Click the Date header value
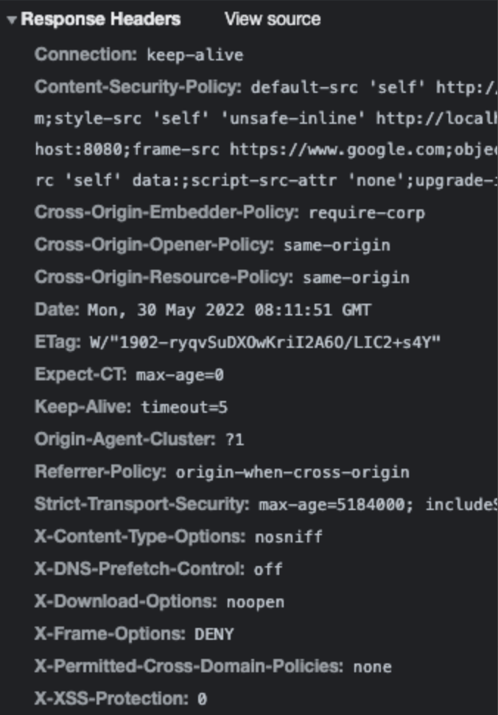This screenshot has height=715, width=498. 229,310
